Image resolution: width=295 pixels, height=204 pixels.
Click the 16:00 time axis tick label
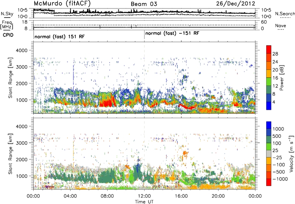[x=181, y=196]
